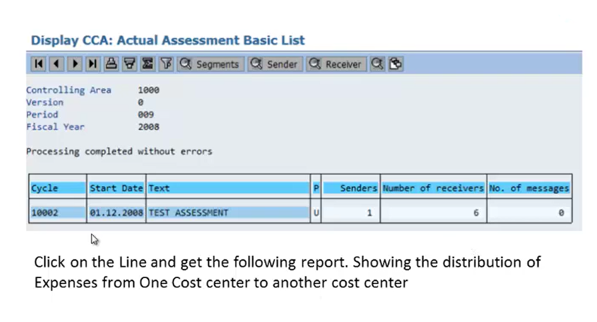Click the set filter funnel icon

[x=166, y=64]
